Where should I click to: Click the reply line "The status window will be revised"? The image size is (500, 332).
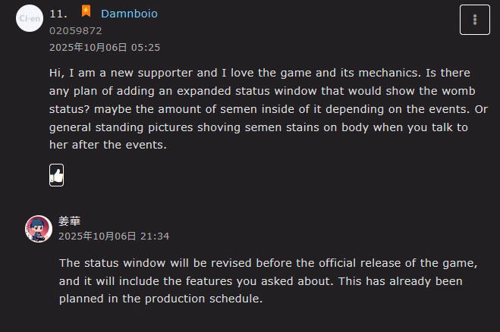[x=267, y=263]
